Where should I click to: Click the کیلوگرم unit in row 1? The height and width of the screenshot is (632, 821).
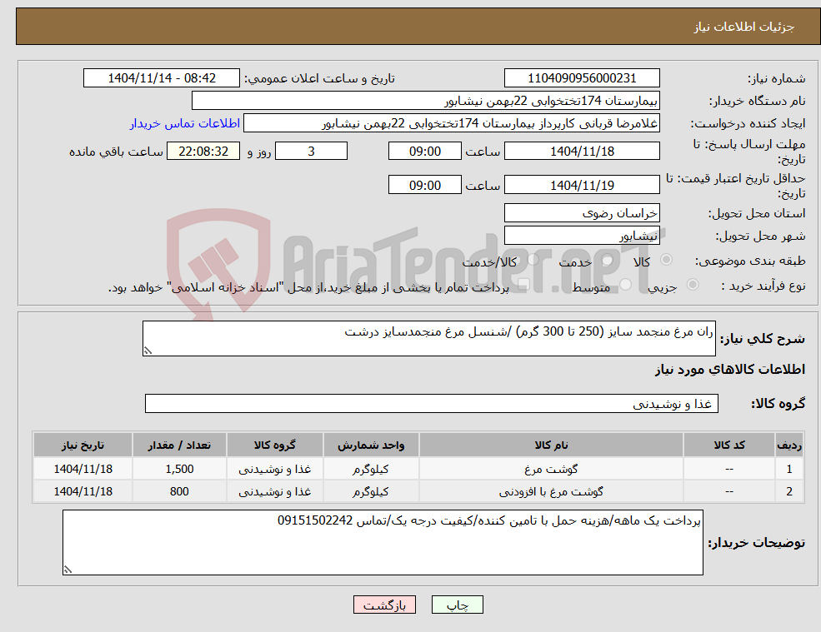(371, 469)
